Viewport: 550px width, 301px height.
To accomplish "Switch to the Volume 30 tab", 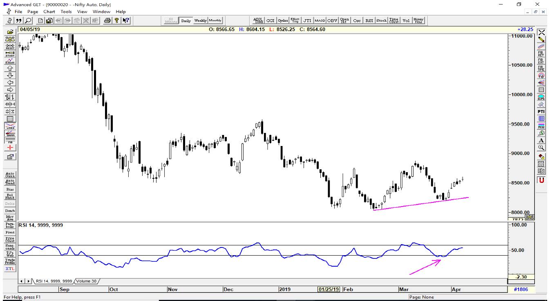I will pyautogui.click(x=85, y=281).
